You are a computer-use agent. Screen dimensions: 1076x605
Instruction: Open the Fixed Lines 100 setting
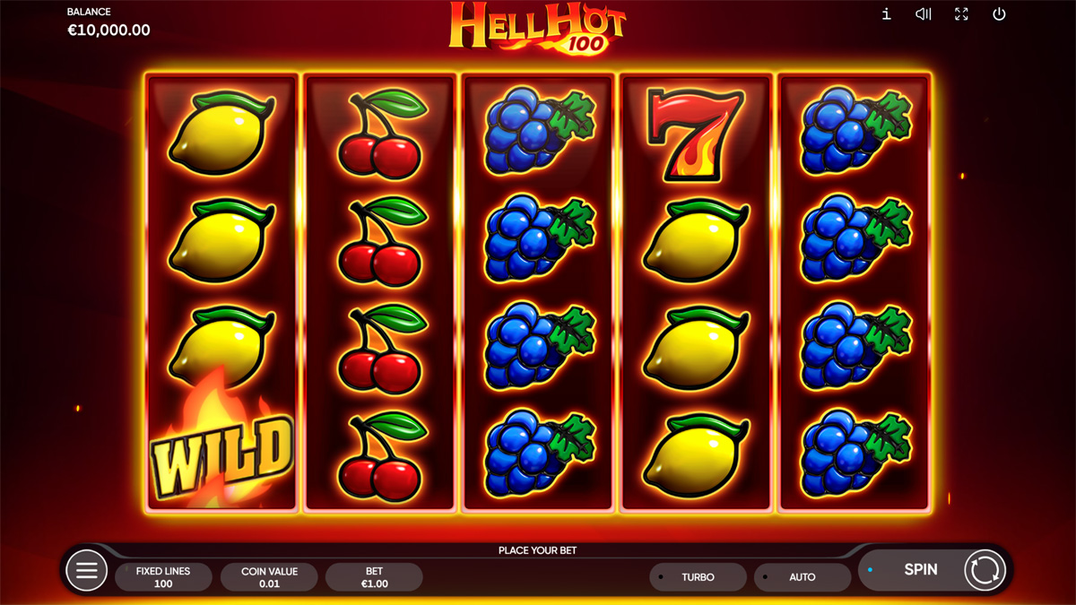(x=163, y=577)
